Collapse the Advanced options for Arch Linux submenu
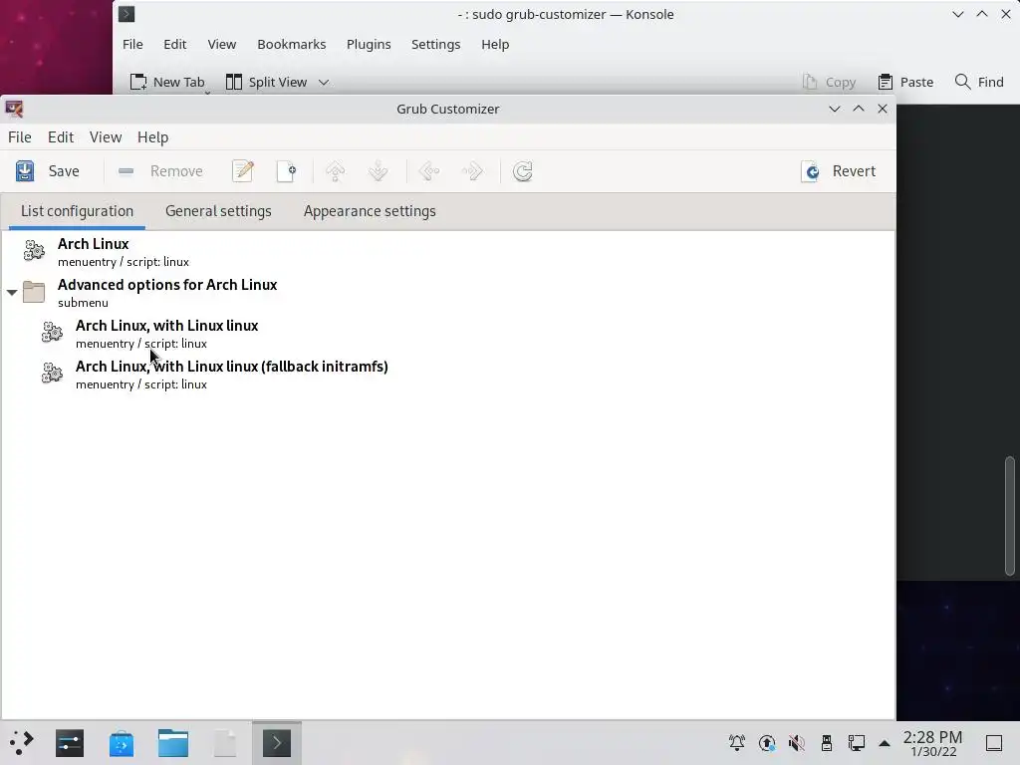This screenshot has width=1020, height=765. point(12,292)
